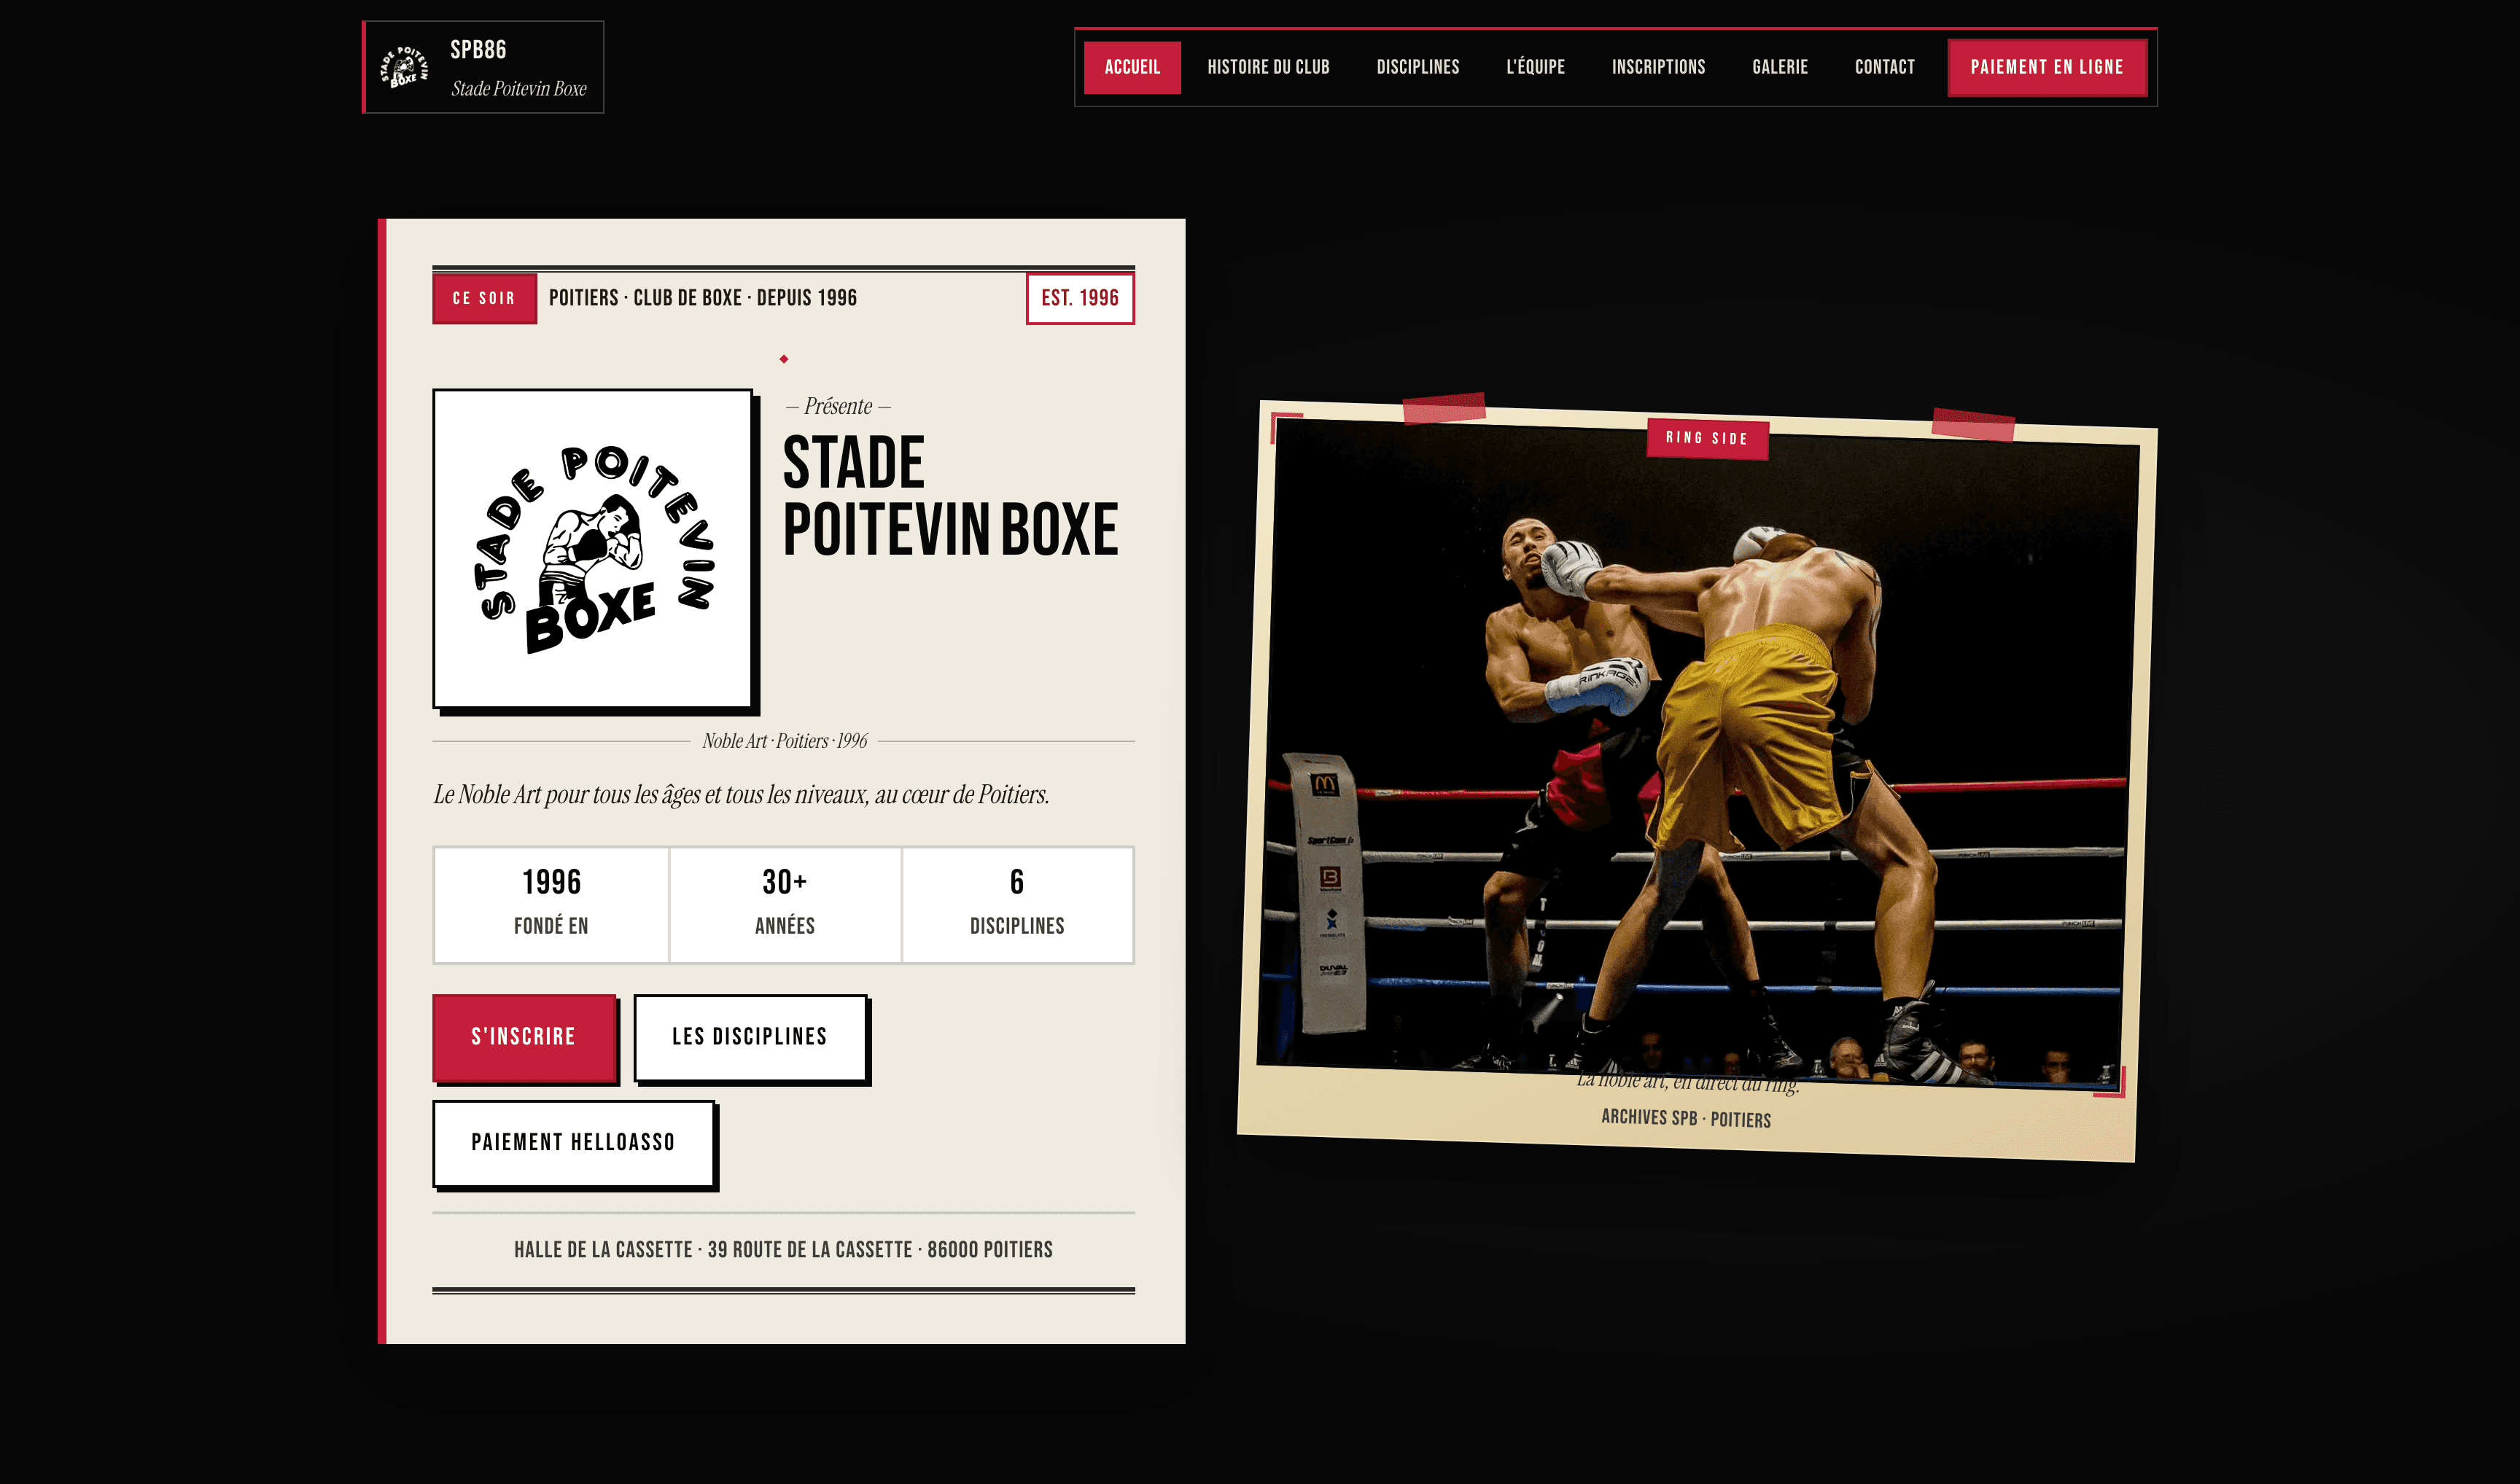Click the S'inscrire button

click(x=524, y=1037)
